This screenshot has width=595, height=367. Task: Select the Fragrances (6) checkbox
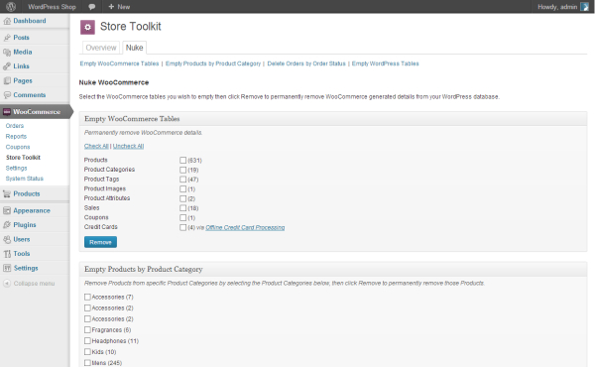point(87,330)
